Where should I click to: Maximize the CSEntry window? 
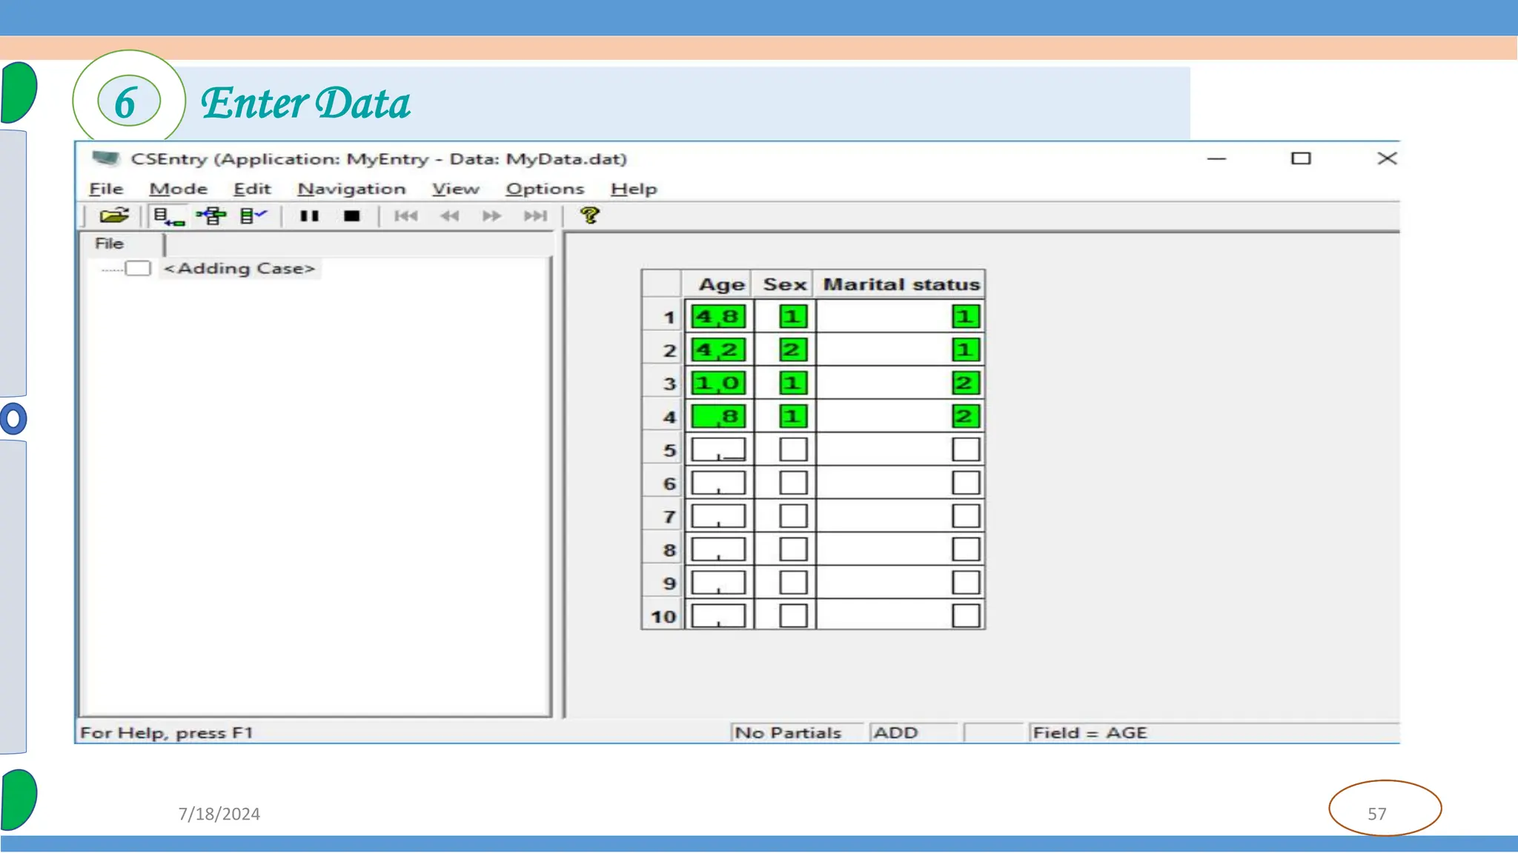(1301, 158)
